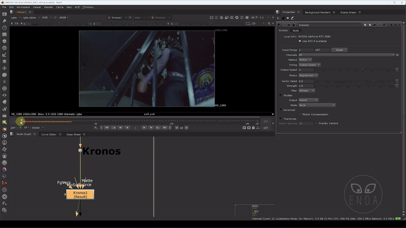Image resolution: width=406 pixels, height=228 pixels.
Task: Click the Vector Detail input field
Action: 307,81
